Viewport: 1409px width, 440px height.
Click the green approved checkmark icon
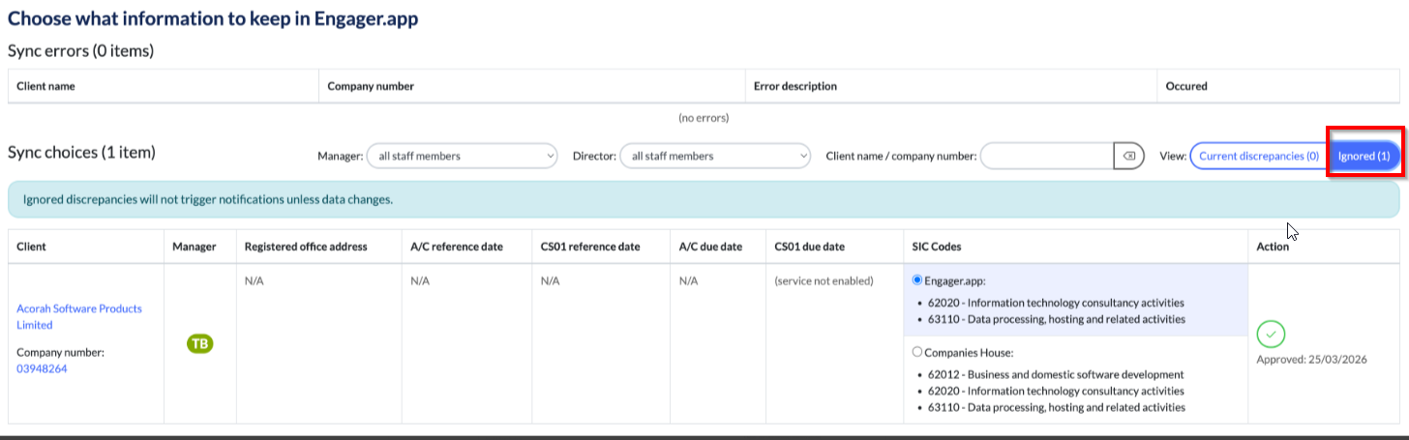coord(1271,335)
